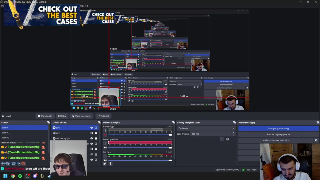Click the green connection signal icon
Viewport: 320px width, 180px height.
coord(243,169)
